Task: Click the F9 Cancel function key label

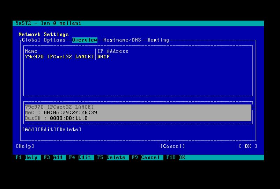Action: point(147,157)
